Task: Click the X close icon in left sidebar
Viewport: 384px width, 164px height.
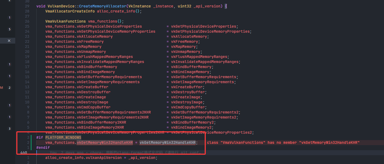Action: coord(9,41)
